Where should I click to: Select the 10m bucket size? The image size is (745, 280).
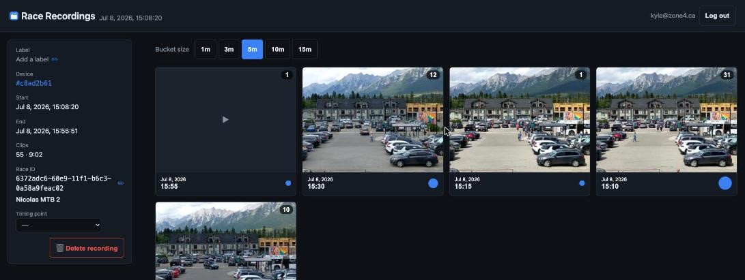click(277, 49)
